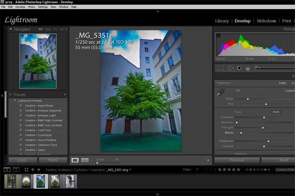
Task: Select the Red Eye Correction tool
Action: 239,68
